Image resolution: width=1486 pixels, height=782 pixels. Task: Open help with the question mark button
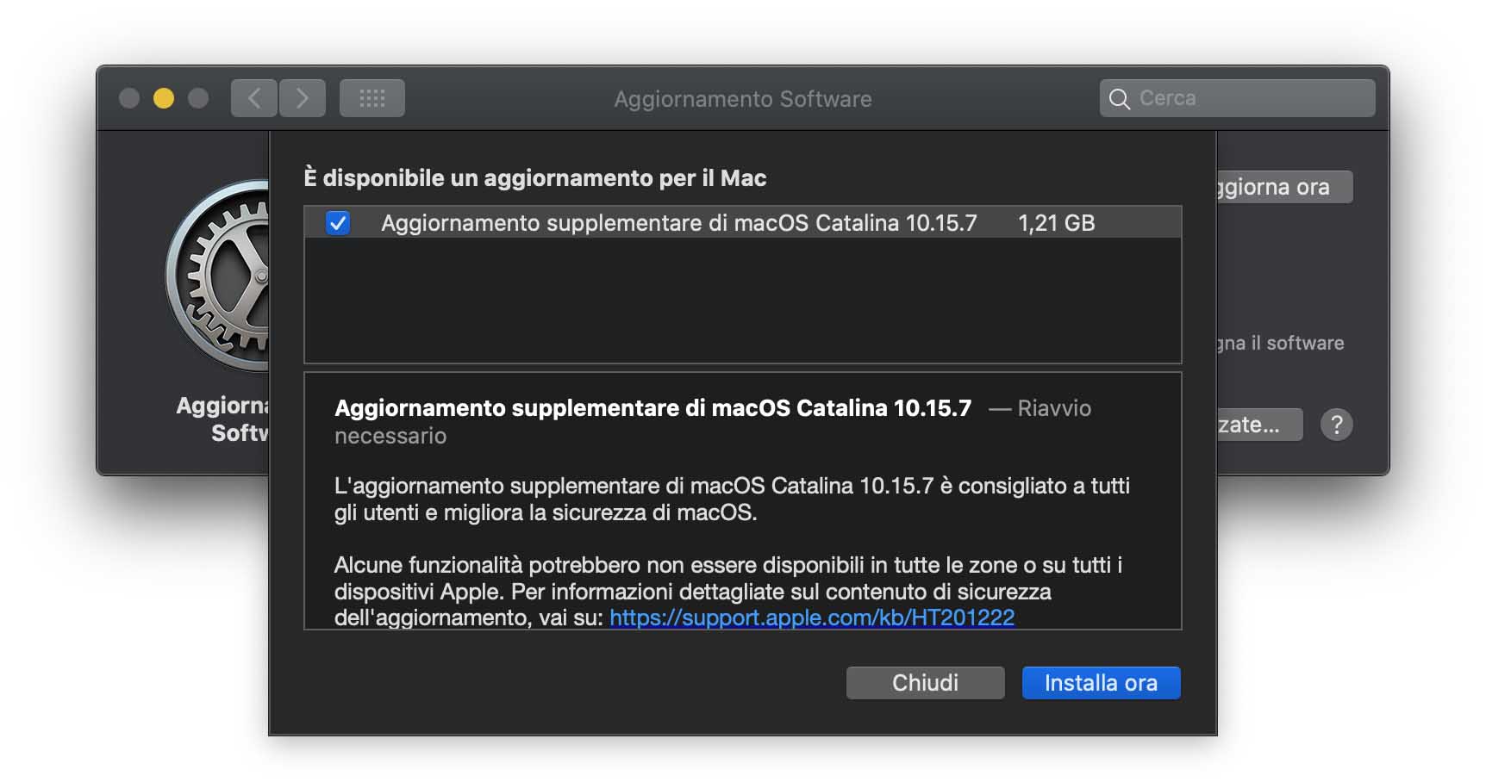tap(1336, 425)
